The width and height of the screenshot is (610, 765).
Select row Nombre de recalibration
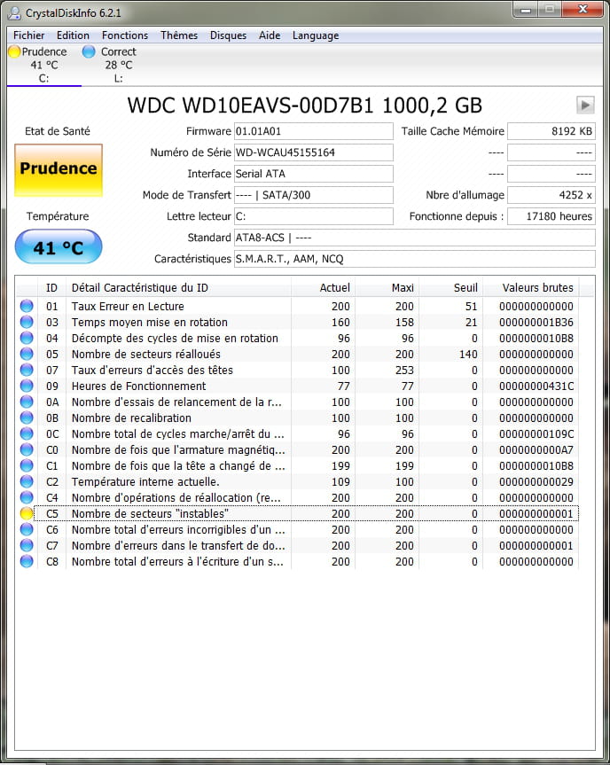click(x=298, y=418)
